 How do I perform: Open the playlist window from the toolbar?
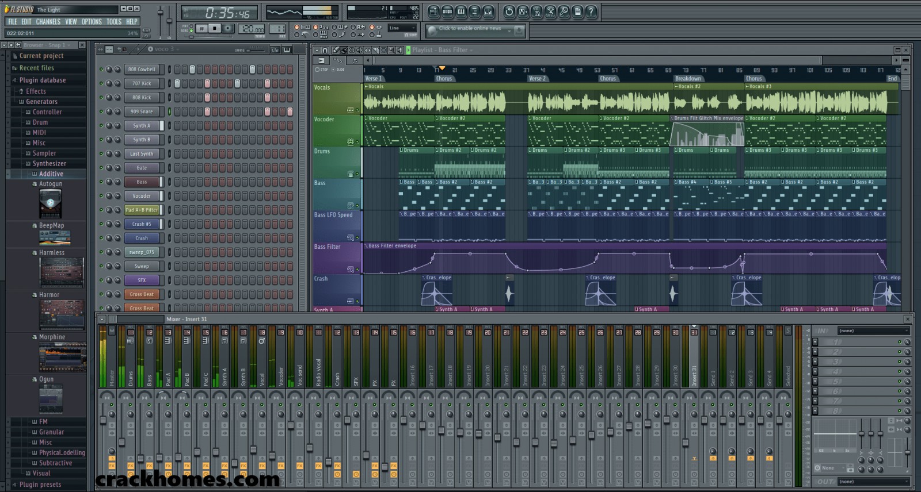pos(433,11)
